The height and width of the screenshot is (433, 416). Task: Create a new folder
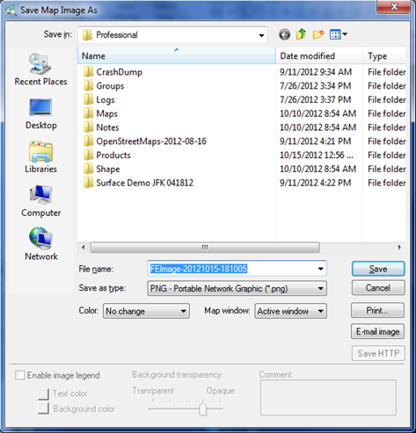point(318,34)
